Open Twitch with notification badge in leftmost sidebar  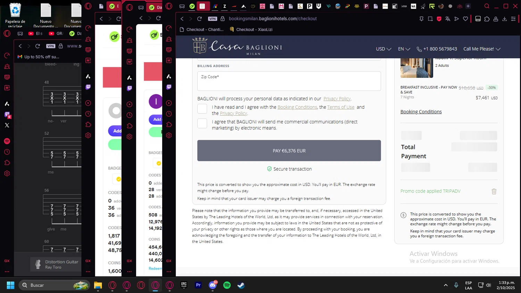pos(7,115)
